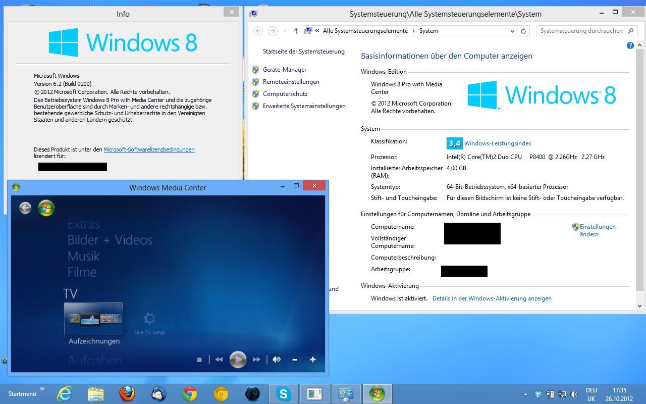
Task: Click the rewind button in Media Center
Action: point(219,360)
